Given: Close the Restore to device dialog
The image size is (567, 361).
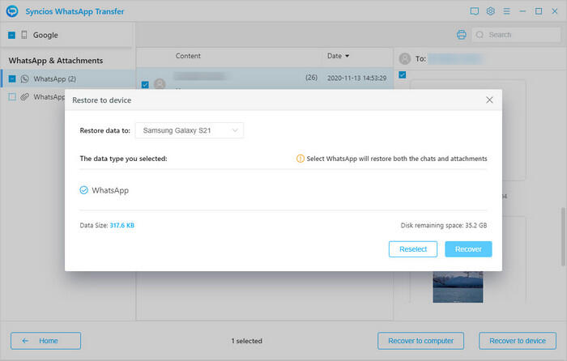Looking at the screenshot, I should (x=489, y=100).
